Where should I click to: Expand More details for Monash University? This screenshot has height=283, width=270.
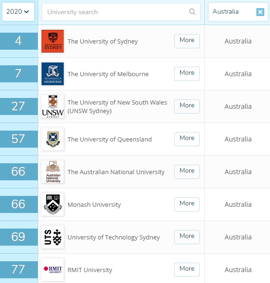pos(187,204)
